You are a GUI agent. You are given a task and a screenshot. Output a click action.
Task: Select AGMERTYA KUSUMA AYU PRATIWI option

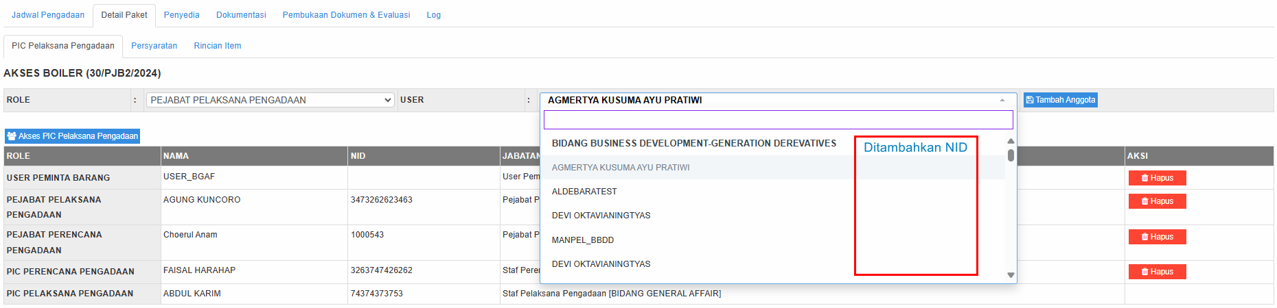click(621, 168)
